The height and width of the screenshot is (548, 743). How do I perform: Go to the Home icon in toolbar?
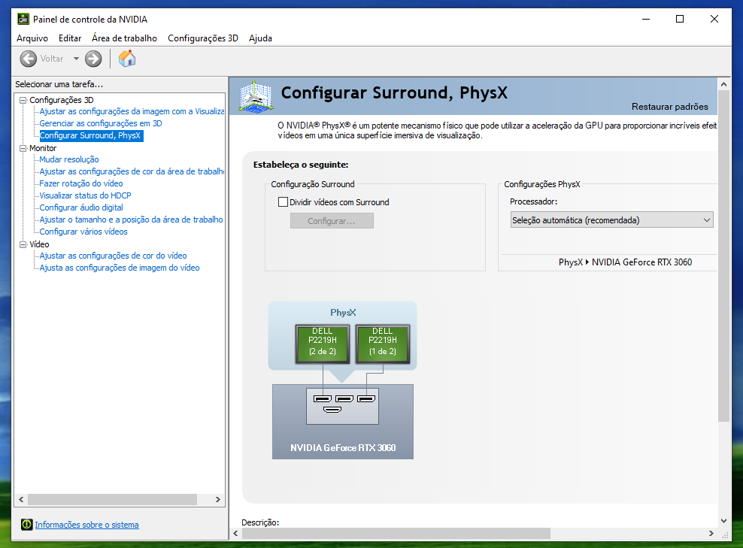coord(127,59)
